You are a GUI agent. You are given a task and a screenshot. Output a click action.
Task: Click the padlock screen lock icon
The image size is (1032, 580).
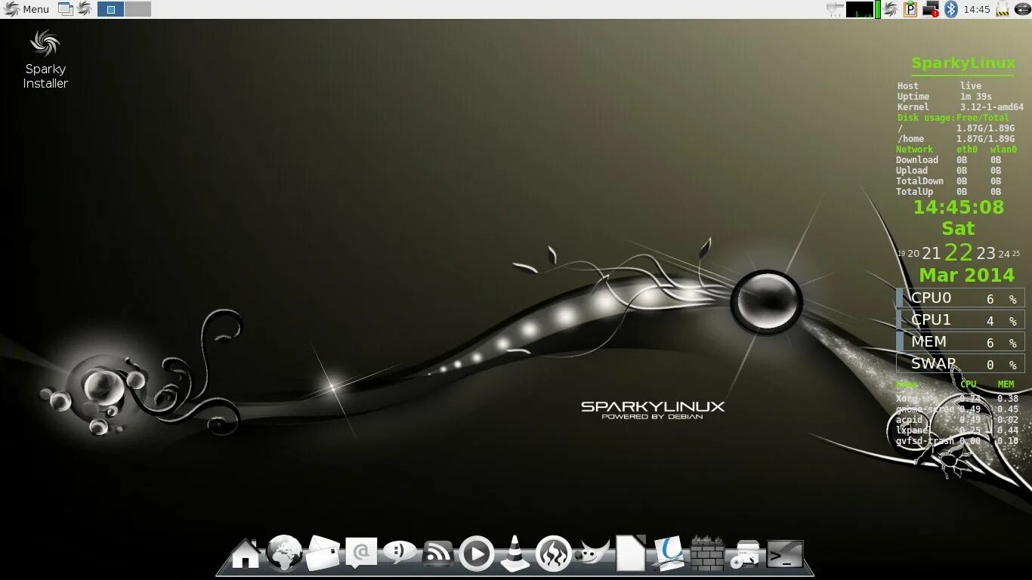[x=1003, y=9]
